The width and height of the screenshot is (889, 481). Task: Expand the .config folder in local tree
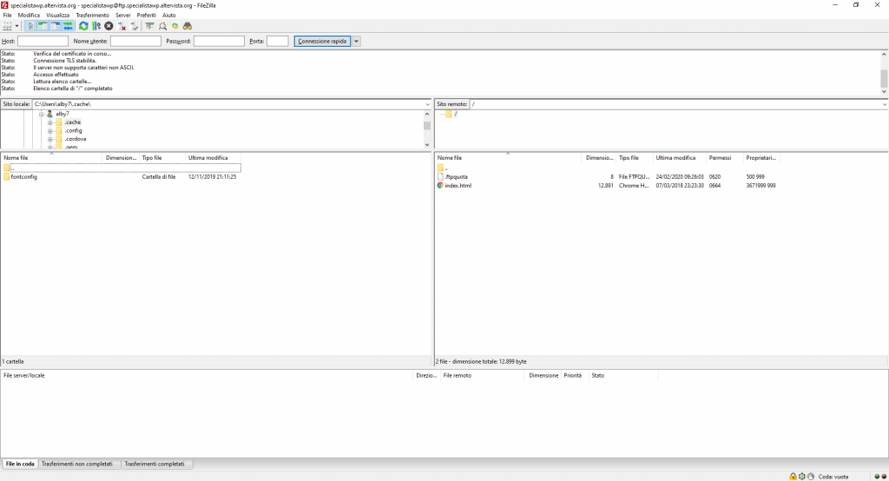pos(51,130)
